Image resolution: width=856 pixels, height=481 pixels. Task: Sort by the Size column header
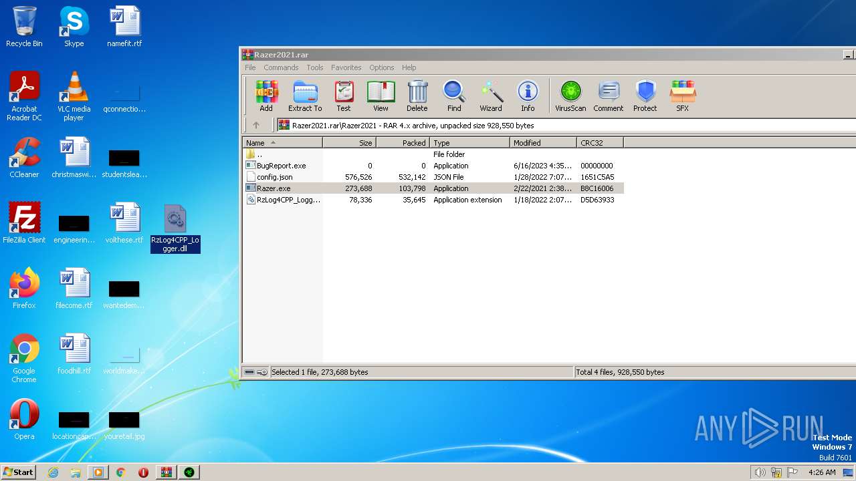coord(350,142)
